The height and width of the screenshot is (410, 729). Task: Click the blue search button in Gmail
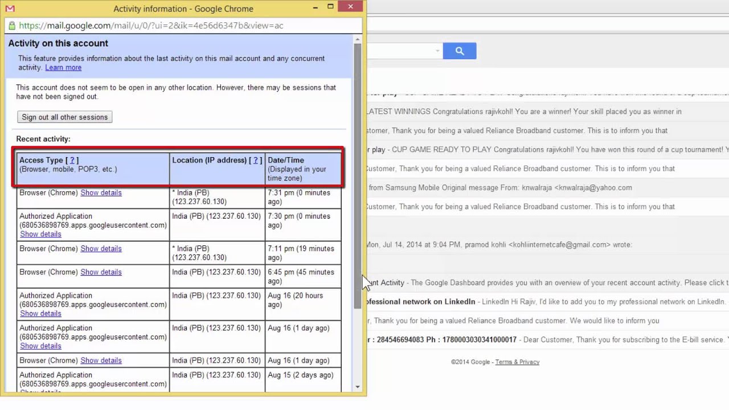(x=460, y=51)
